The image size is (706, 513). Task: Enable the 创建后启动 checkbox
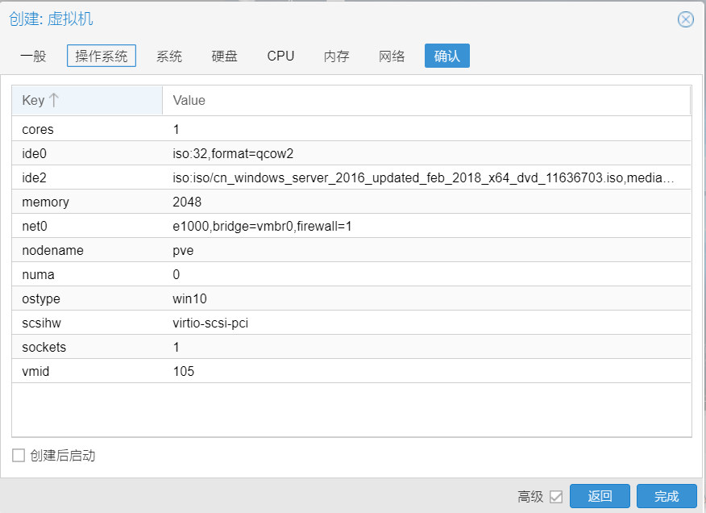tap(19, 455)
